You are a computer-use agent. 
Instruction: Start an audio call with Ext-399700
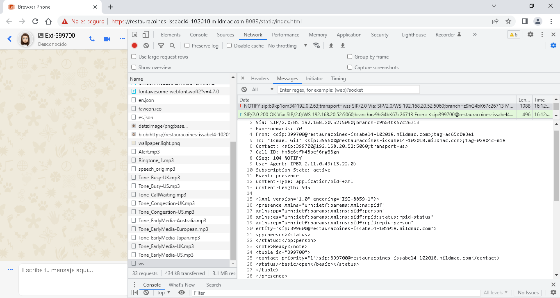pyautogui.click(x=92, y=38)
